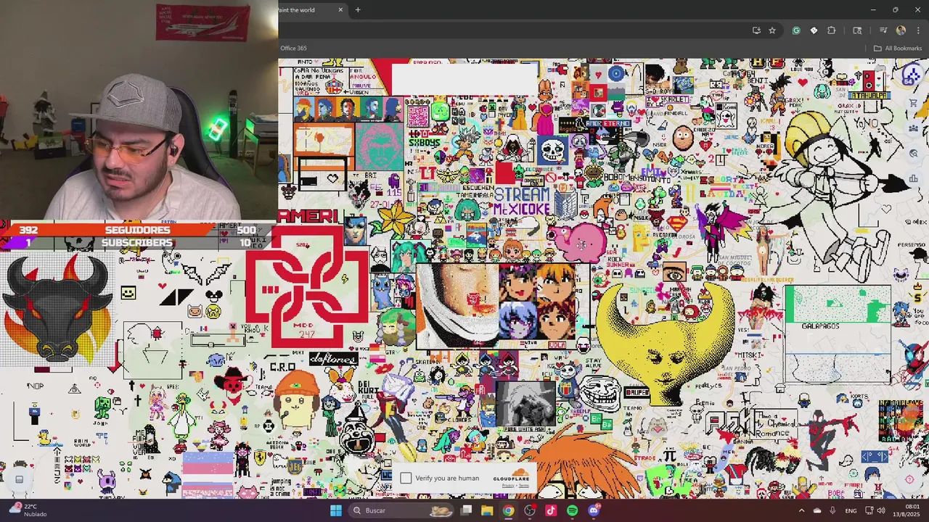Click the install app icon in address bar
This screenshot has width=929, height=522.
(756, 30)
